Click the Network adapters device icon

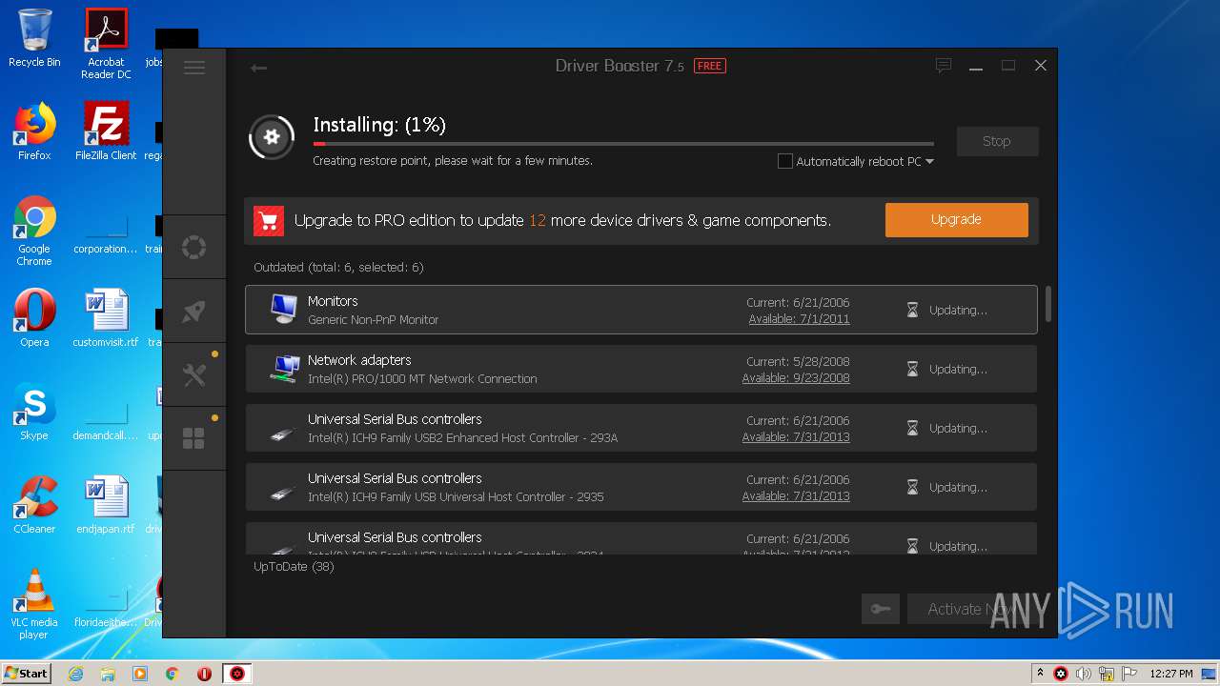tap(283, 369)
